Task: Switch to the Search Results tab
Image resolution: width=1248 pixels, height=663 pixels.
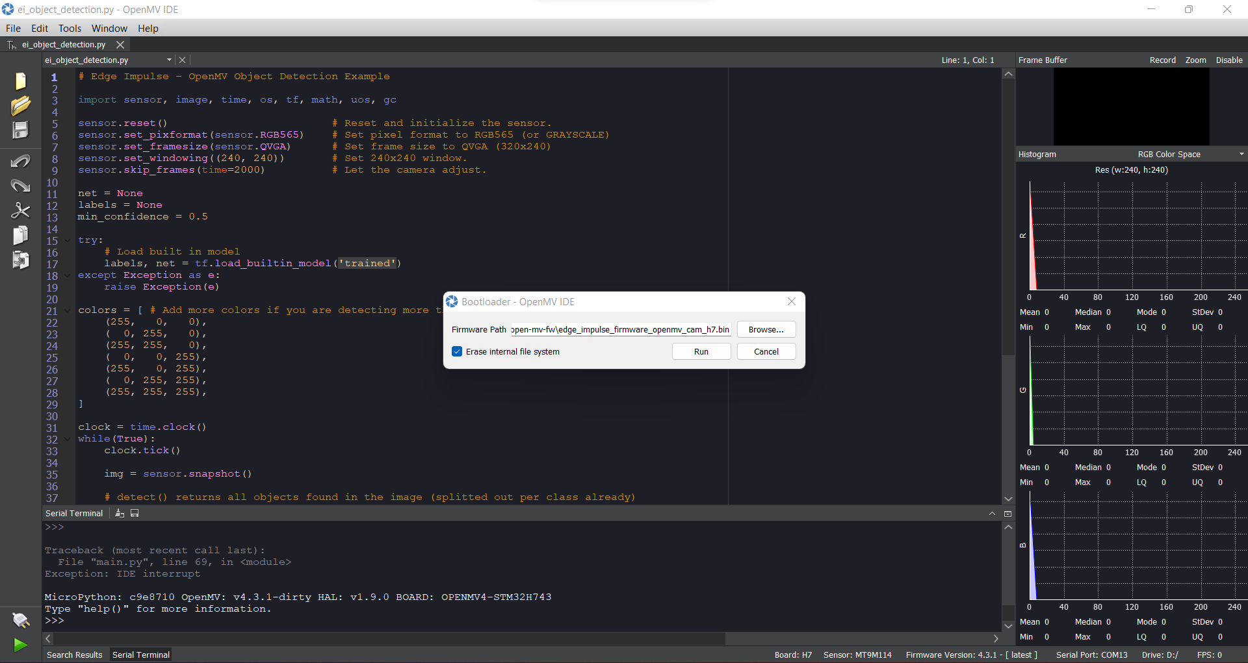Action: click(74, 655)
